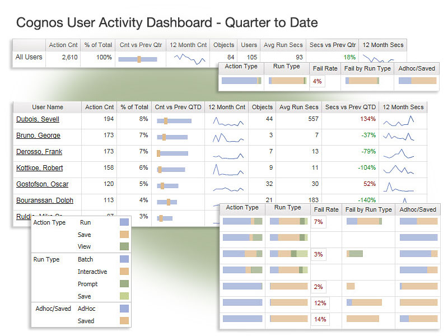Click the user table 12 Month Secs header

pos(403,107)
